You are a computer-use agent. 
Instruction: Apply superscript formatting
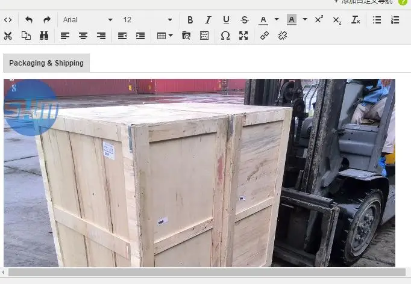(319, 20)
